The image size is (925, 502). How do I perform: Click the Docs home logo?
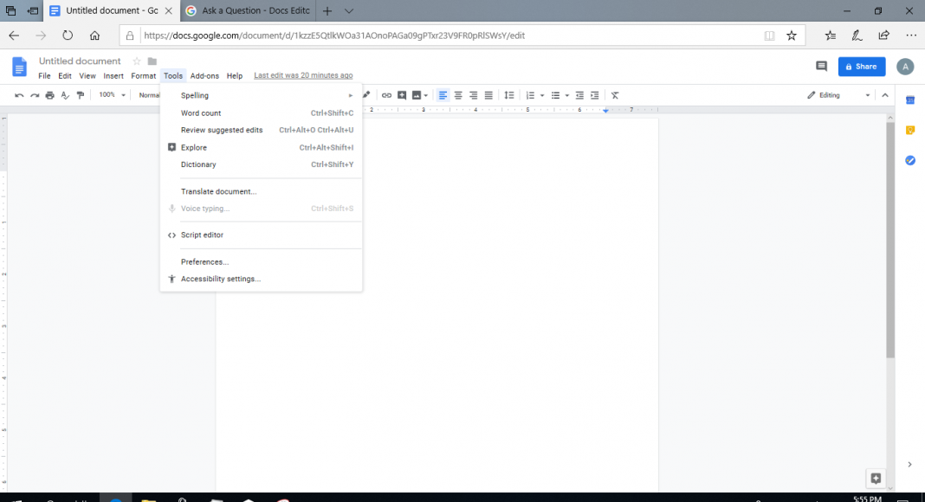(19, 67)
